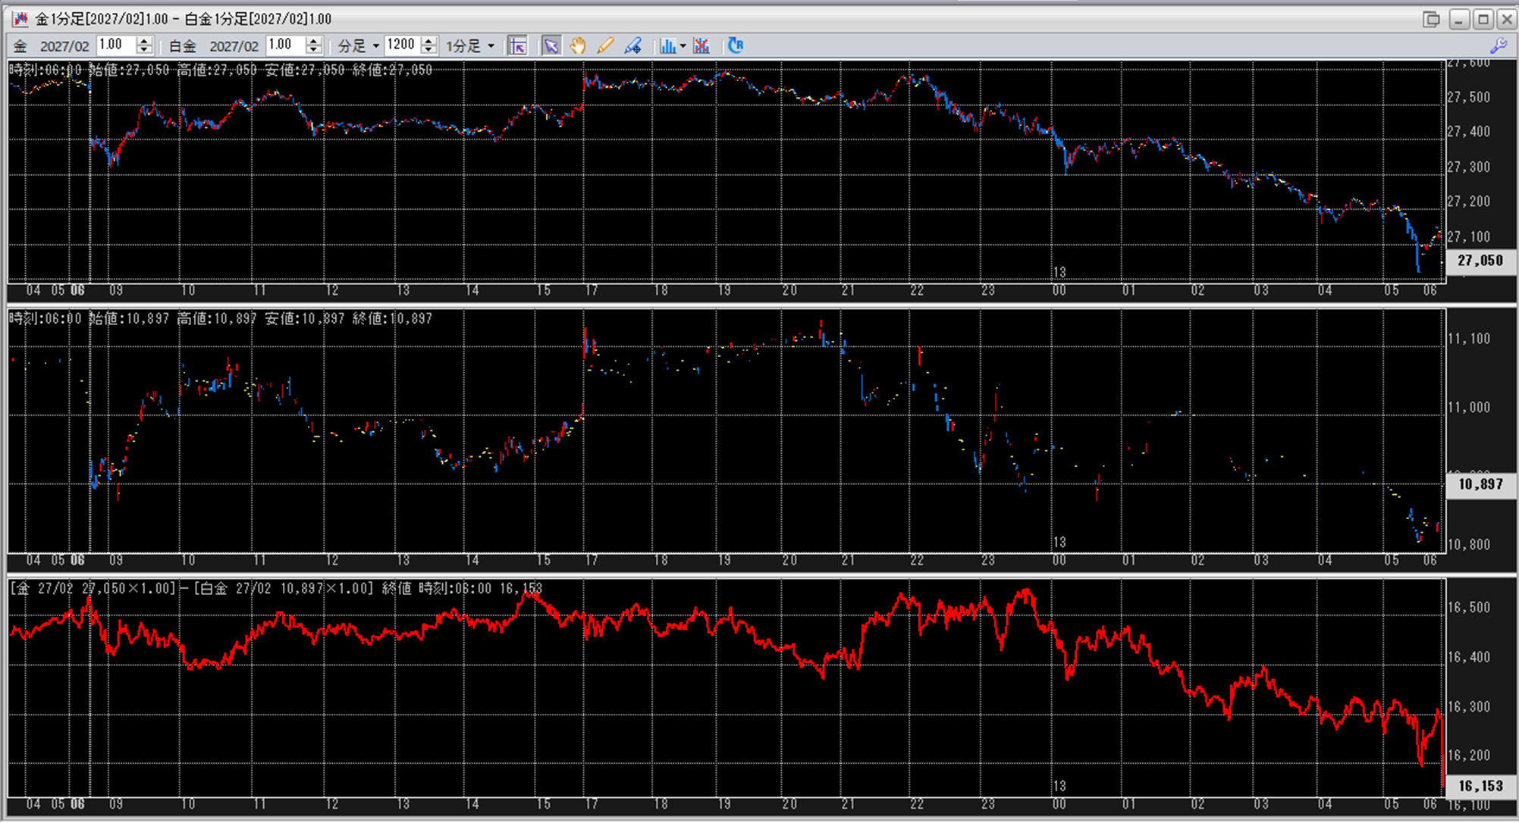The height and width of the screenshot is (823, 1519).
Task: Toggle the crosshair chart cursor button
Action: point(517,45)
